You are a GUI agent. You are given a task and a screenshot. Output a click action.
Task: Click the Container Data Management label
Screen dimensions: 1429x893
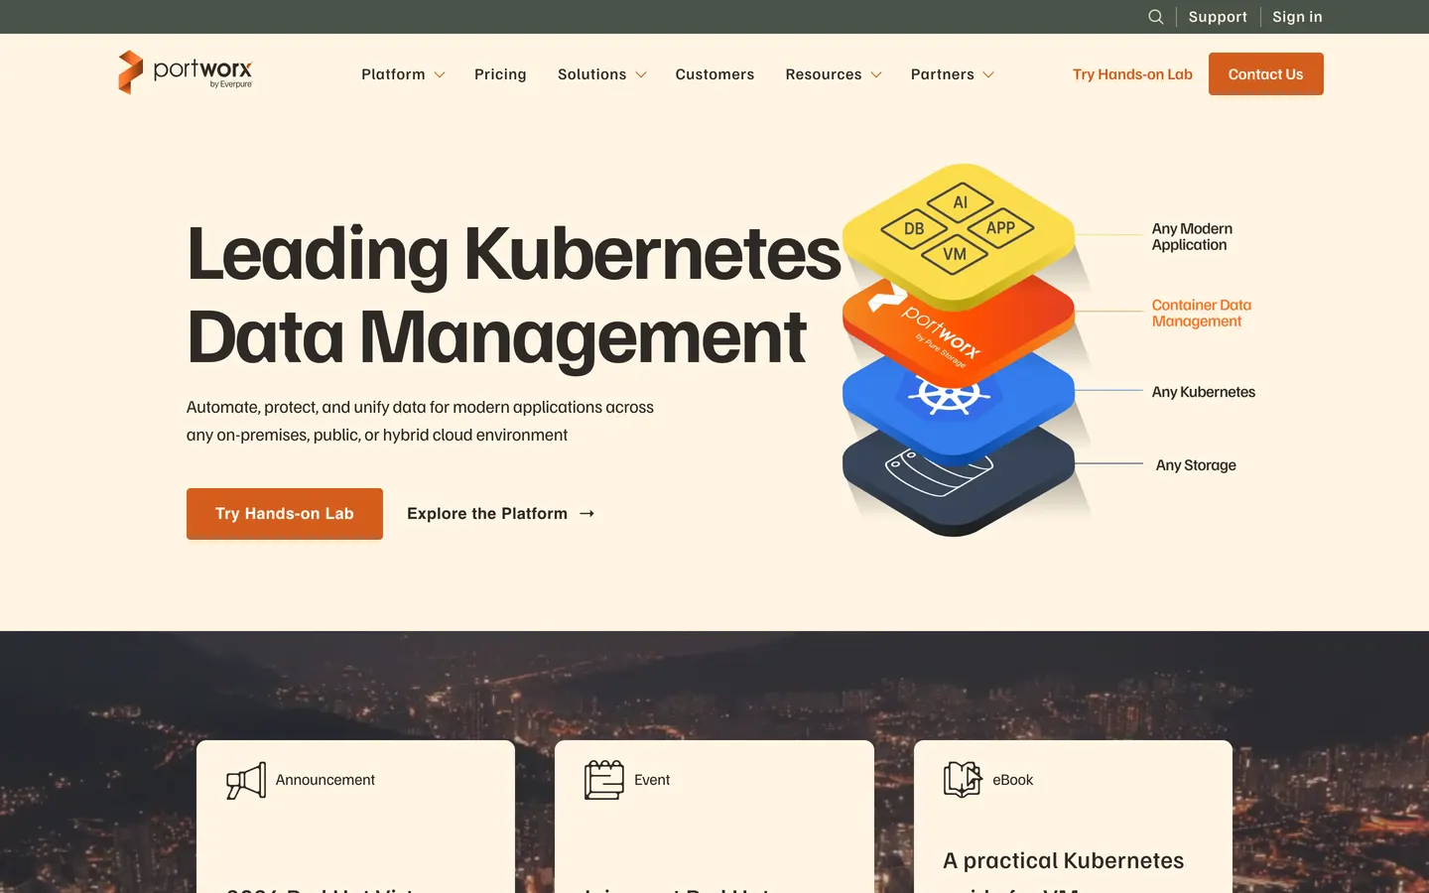1202,314
